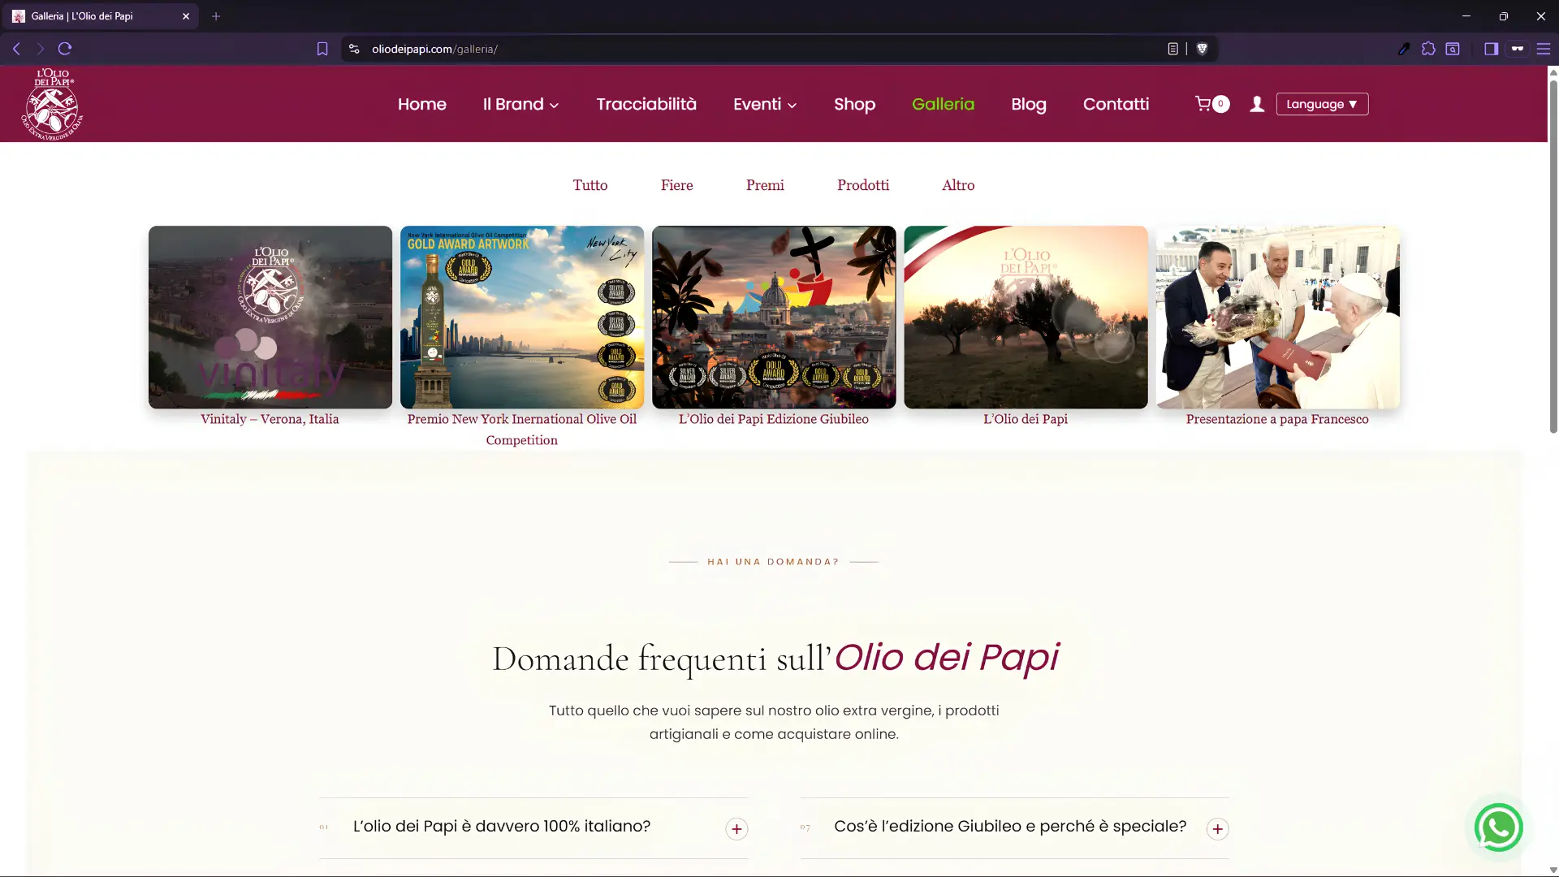Filter gallery by Tutto
1559x877 pixels.
click(x=590, y=185)
